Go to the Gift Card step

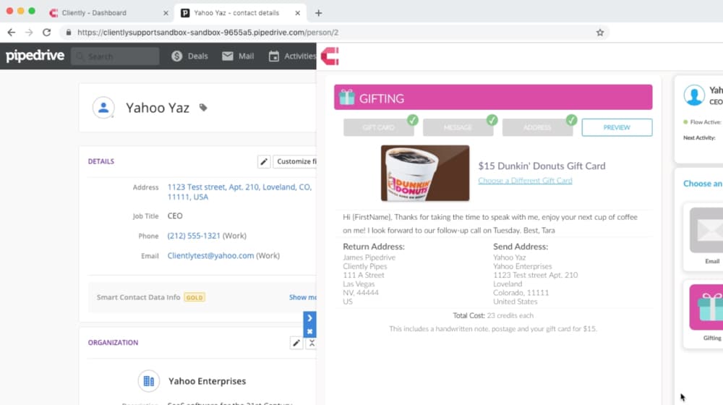click(x=379, y=127)
